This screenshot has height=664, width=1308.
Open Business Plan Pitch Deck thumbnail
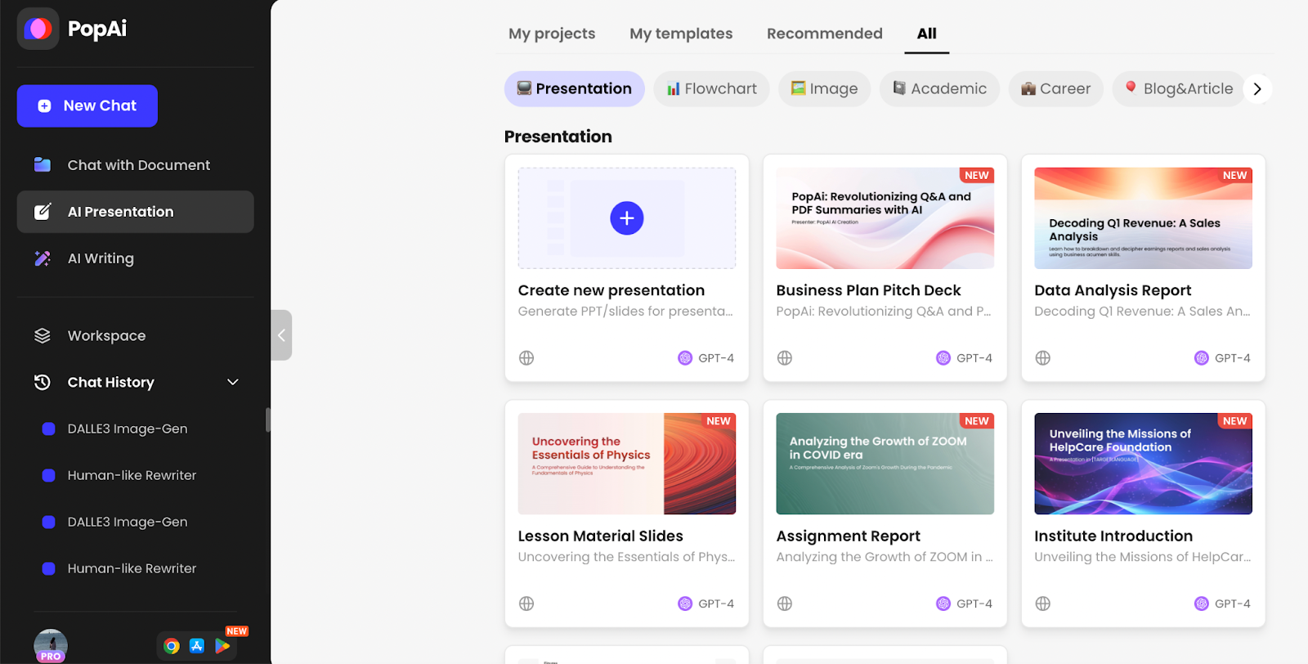click(885, 218)
